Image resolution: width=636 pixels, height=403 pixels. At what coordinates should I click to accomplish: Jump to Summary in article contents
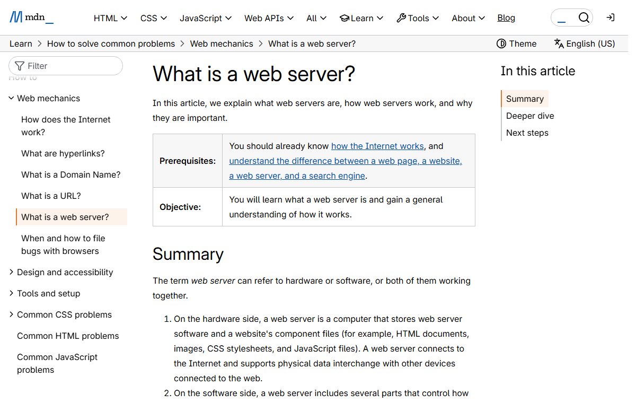point(525,99)
